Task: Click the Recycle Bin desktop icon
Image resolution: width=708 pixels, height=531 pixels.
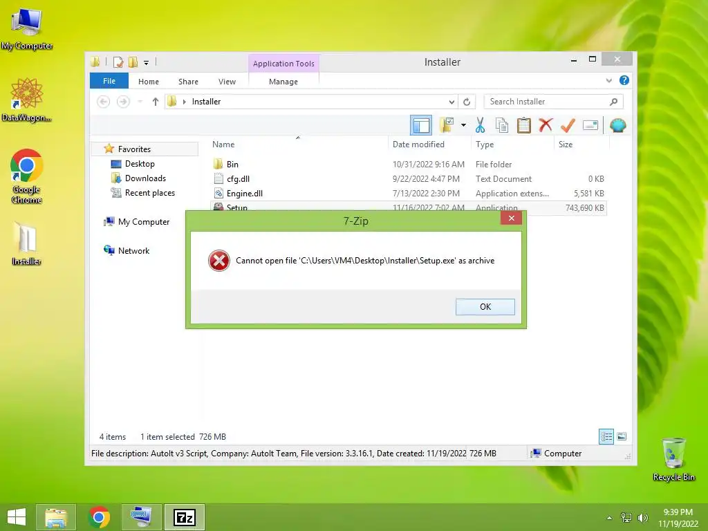Action: coord(673,459)
